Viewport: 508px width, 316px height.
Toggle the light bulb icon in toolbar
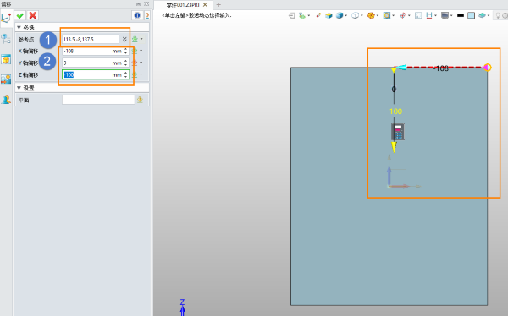pyautogui.click(x=498, y=15)
